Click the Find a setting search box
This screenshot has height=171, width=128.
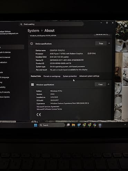click(x=51, y=24)
